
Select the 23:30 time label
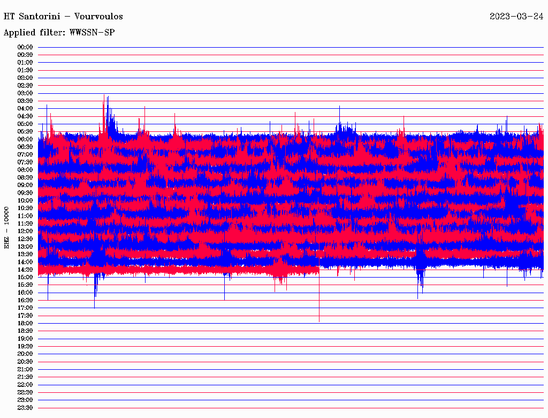click(25, 407)
